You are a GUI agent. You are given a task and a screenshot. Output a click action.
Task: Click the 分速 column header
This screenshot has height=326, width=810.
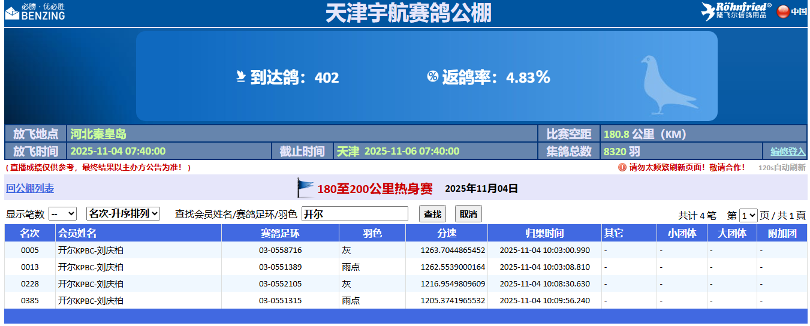pos(446,233)
